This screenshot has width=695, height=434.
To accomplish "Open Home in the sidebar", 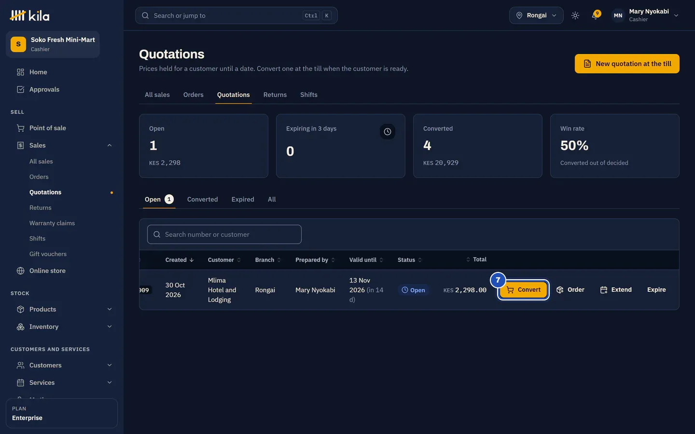I will click(x=62, y=72).
